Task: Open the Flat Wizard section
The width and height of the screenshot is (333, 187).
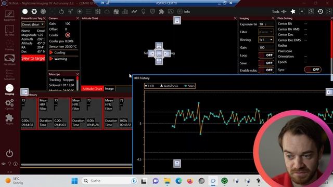Action: point(9,60)
